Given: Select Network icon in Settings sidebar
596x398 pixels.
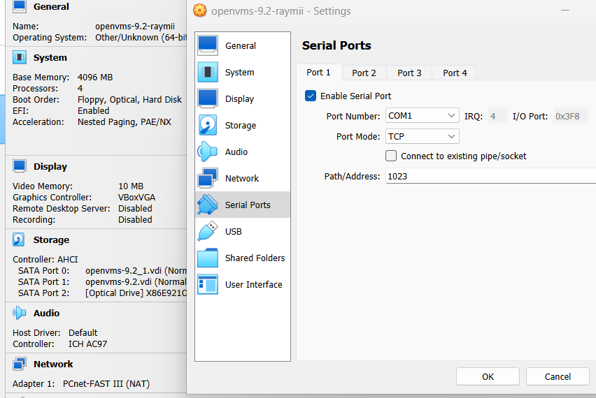Looking at the screenshot, I should pos(208,178).
